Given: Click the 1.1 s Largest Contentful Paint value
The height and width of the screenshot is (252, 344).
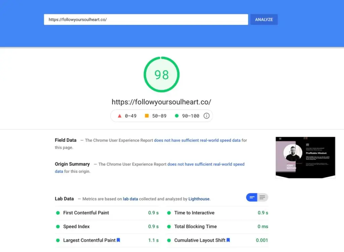Looking at the screenshot, I should click(x=153, y=240).
